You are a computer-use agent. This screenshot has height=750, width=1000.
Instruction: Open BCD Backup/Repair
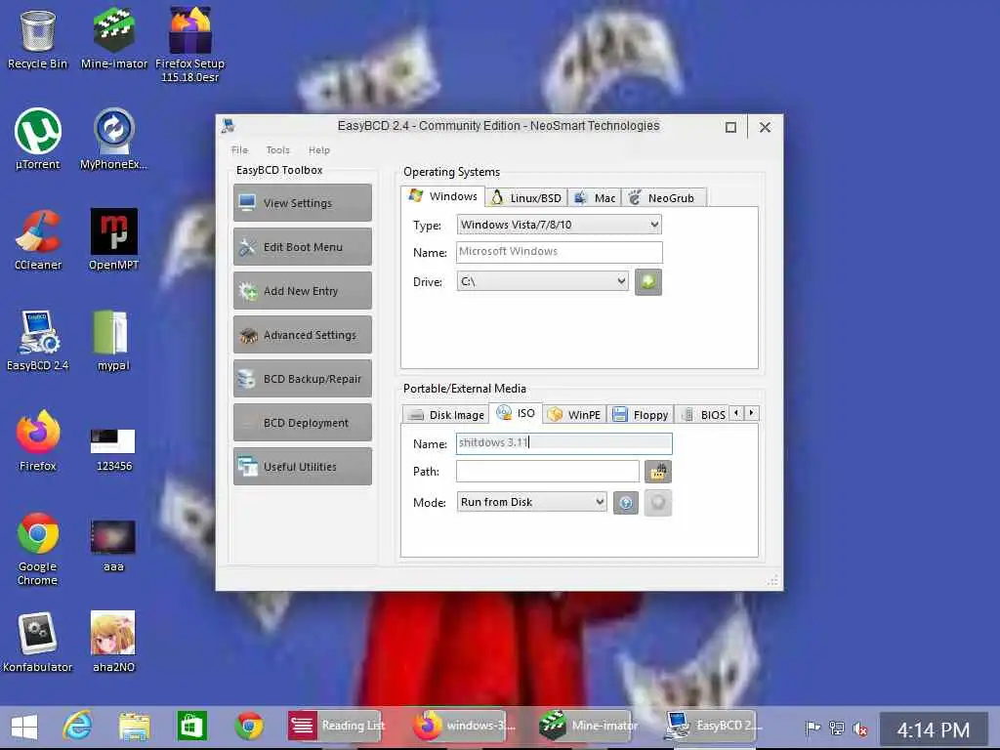303,379
